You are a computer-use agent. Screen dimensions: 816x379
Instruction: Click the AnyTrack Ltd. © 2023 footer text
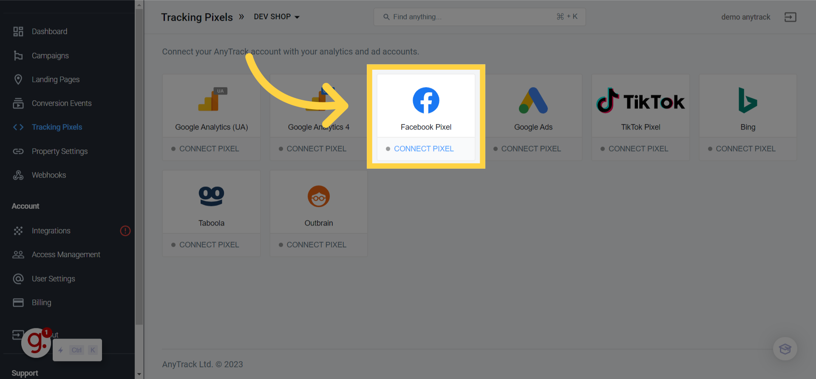point(202,364)
